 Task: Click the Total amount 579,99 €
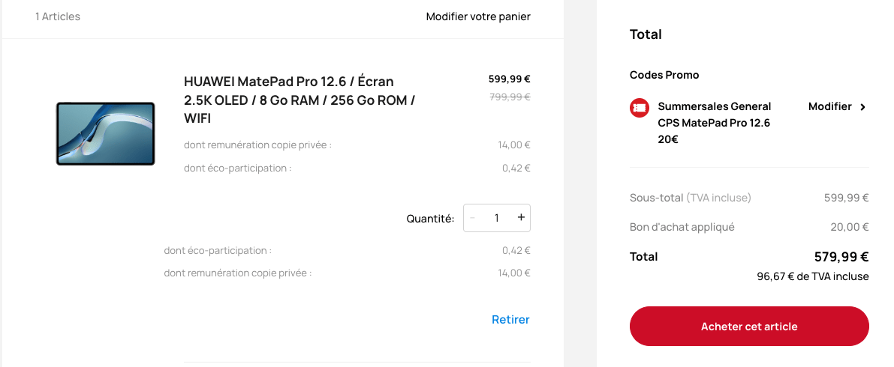coord(841,257)
